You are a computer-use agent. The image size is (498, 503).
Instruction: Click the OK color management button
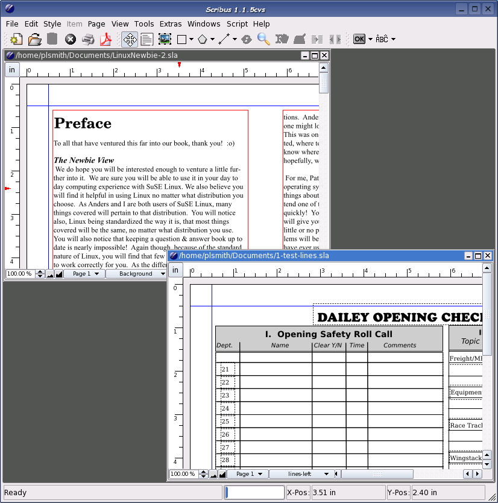coord(359,39)
